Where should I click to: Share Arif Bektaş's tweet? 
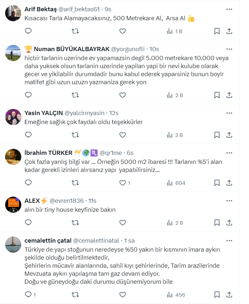tap(229, 31)
